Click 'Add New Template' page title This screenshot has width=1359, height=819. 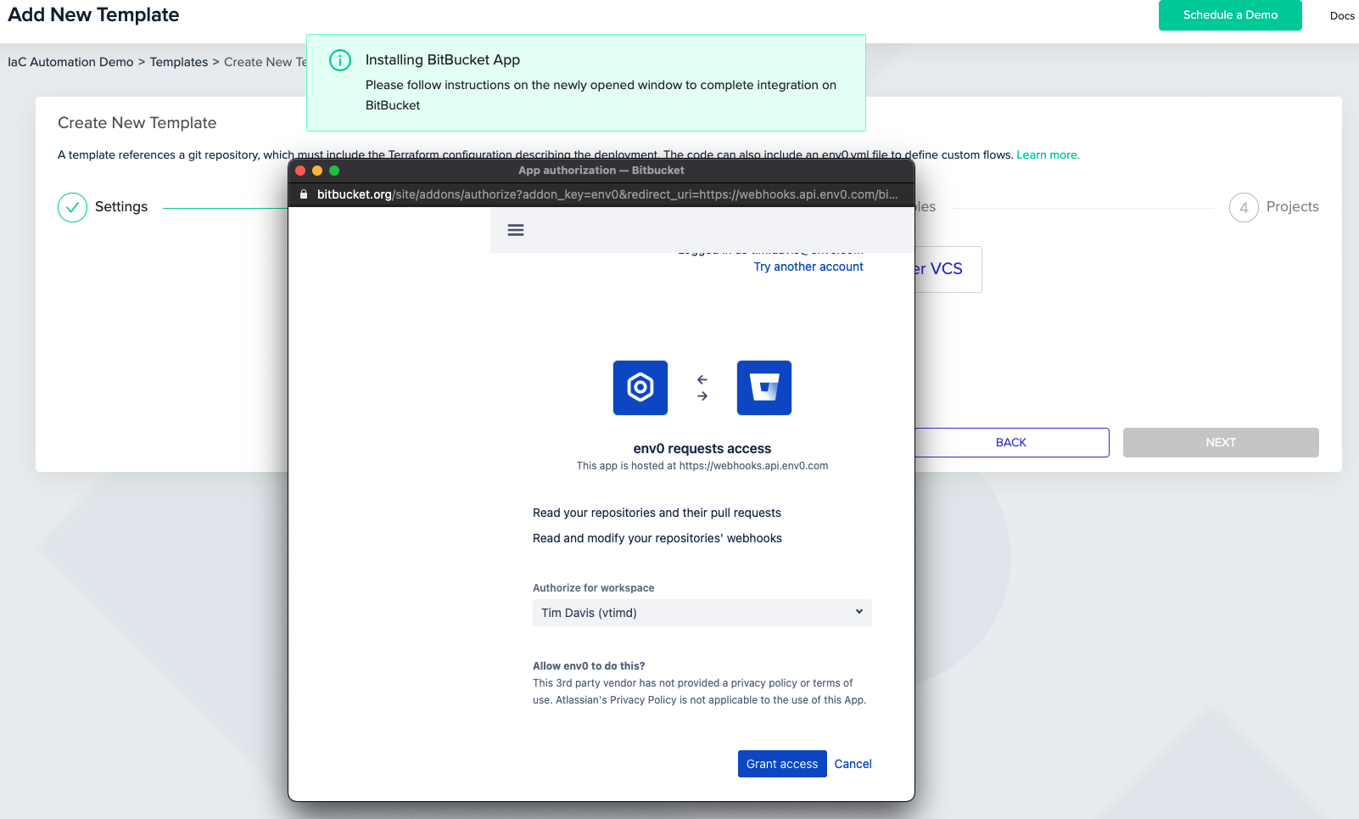93,14
